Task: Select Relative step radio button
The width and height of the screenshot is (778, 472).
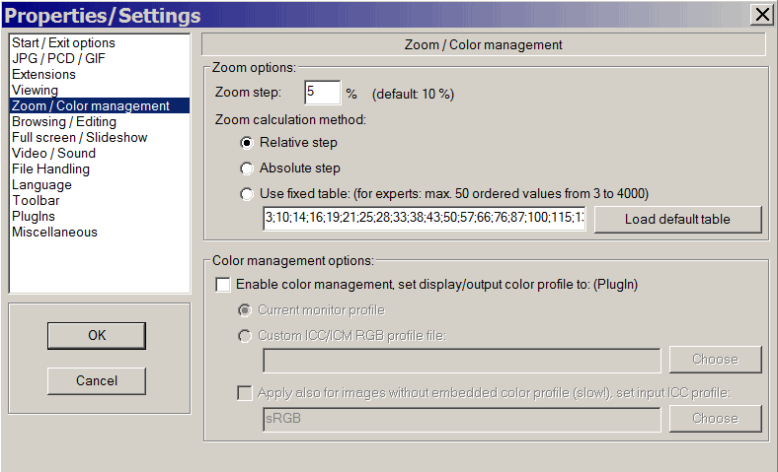Action: [x=247, y=143]
